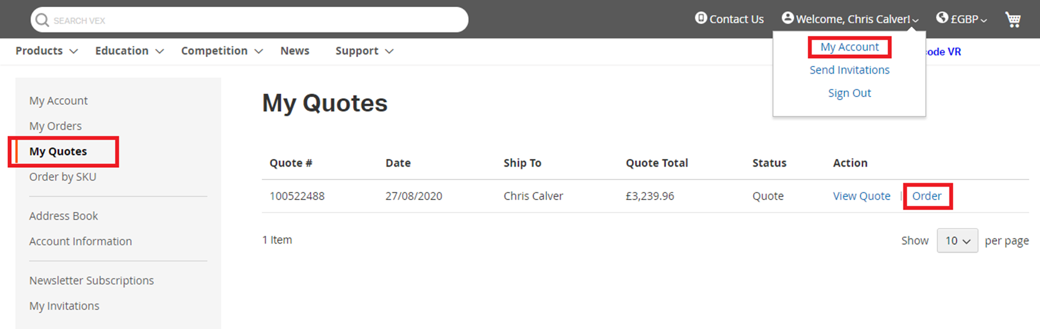Go to the News page
The width and height of the screenshot is (1040, 329).
294,51
